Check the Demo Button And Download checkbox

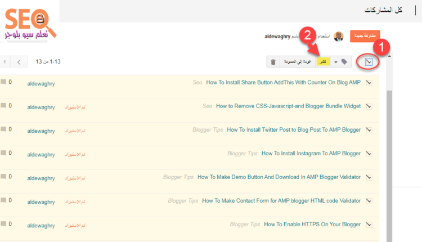click(x=369, y=177)
